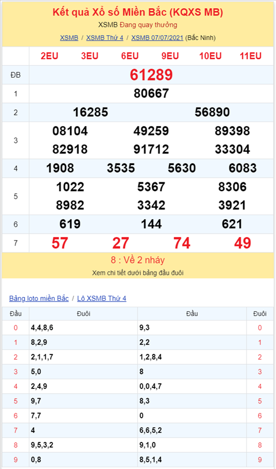Click second prize number 16285

tap(90, 112)
